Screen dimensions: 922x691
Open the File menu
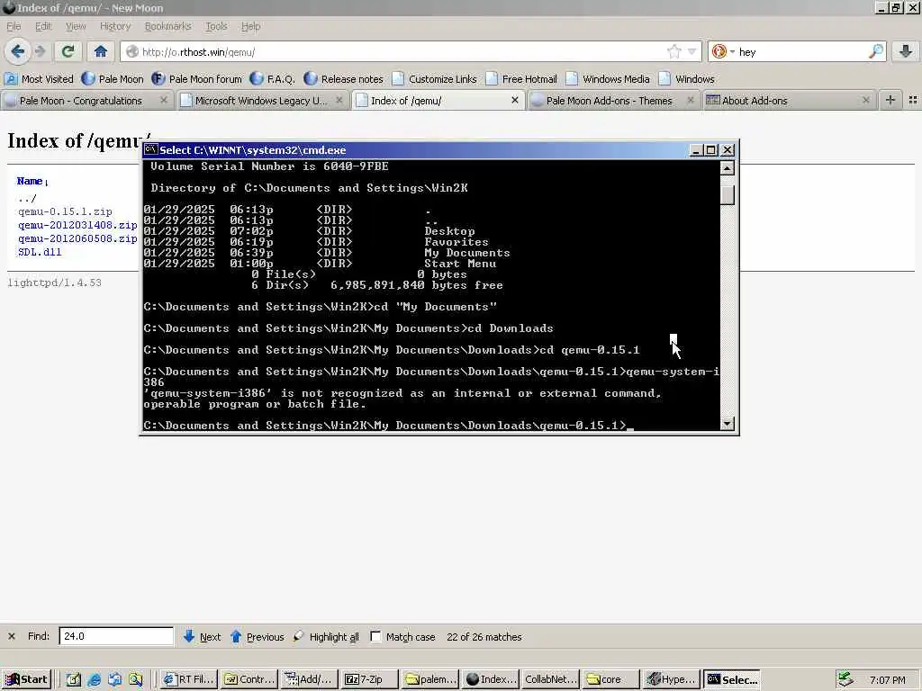[14, 26]
